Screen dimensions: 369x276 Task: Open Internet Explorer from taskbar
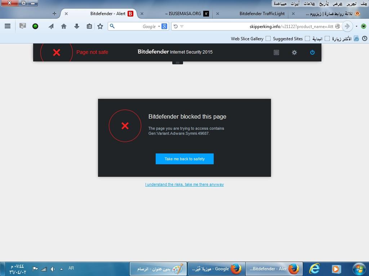point(314,269)
